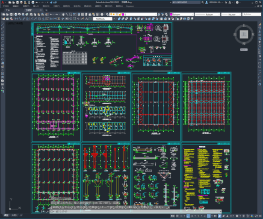The width and height of the screenshot is (263, 219).
Task: Click the Help question mark in Standard toolbar
Action: coord(102,14)
